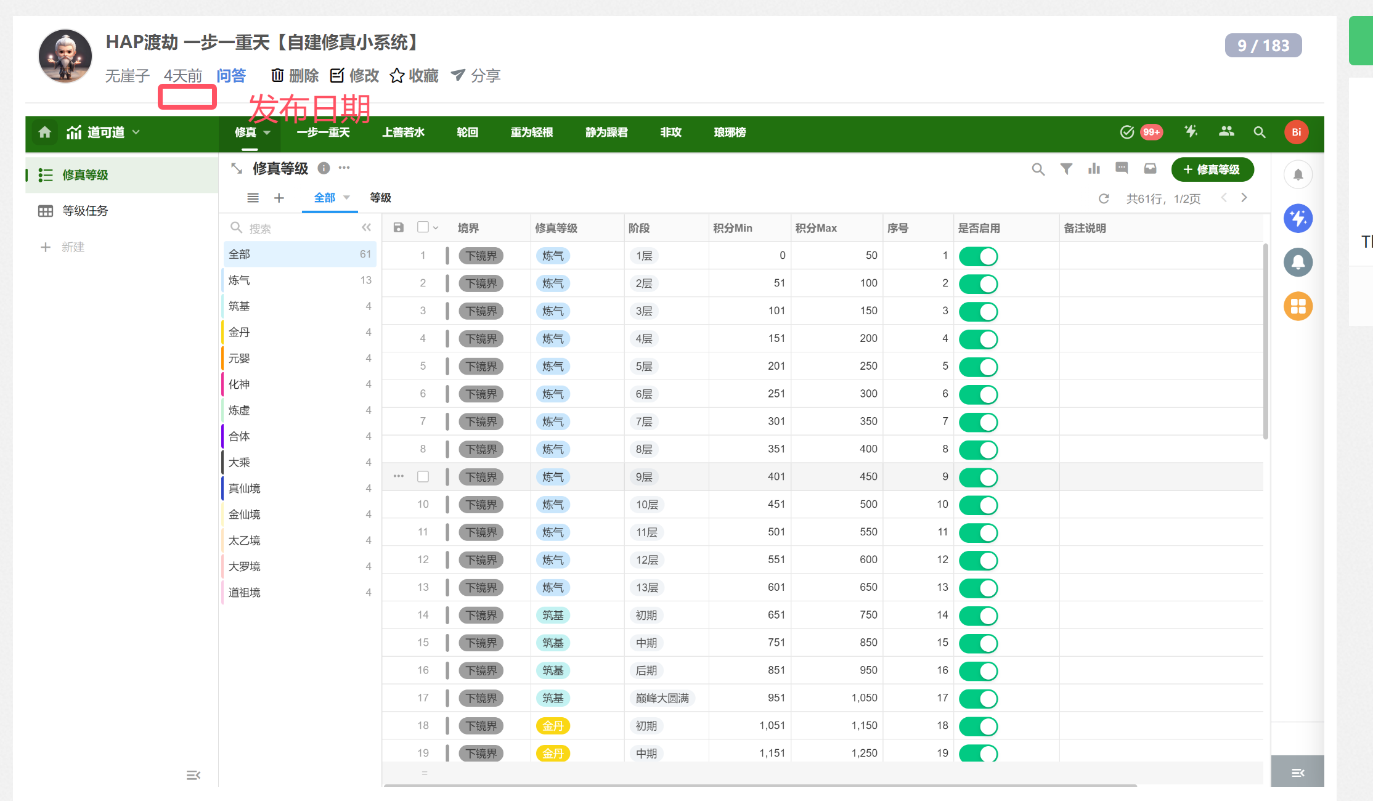
Task: Toggle 是否启用 switch for row 10
Action: (978, 505)
